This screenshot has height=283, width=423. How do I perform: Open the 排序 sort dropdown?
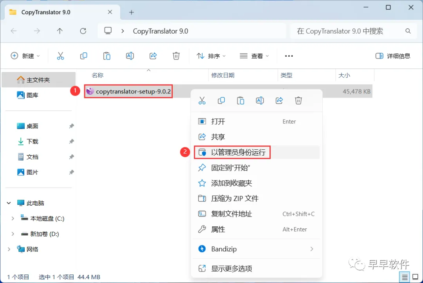coord(211,56)
